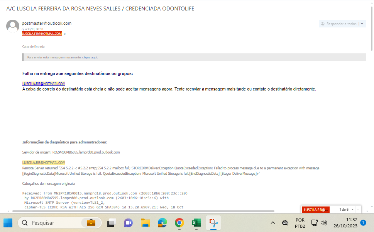Viewport: 374px width, 232px height.
Task: Open the reply options dropdown arrow
Action: point(362,24)
